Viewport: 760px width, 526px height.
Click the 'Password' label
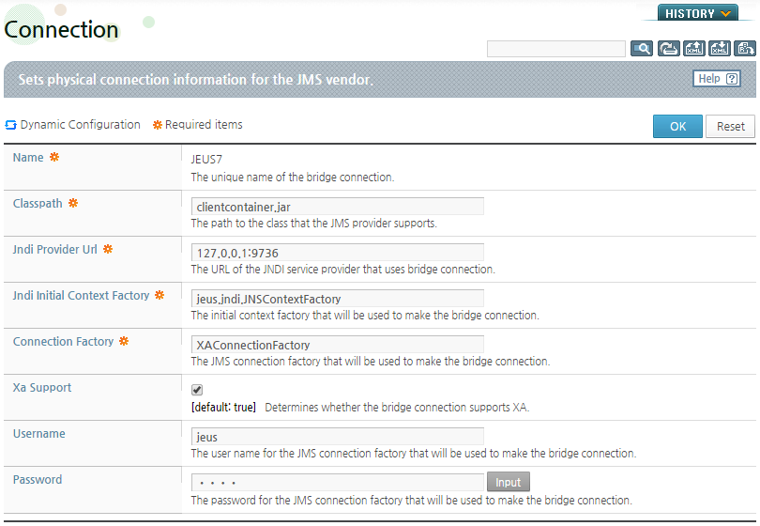(x=38, y=480)
